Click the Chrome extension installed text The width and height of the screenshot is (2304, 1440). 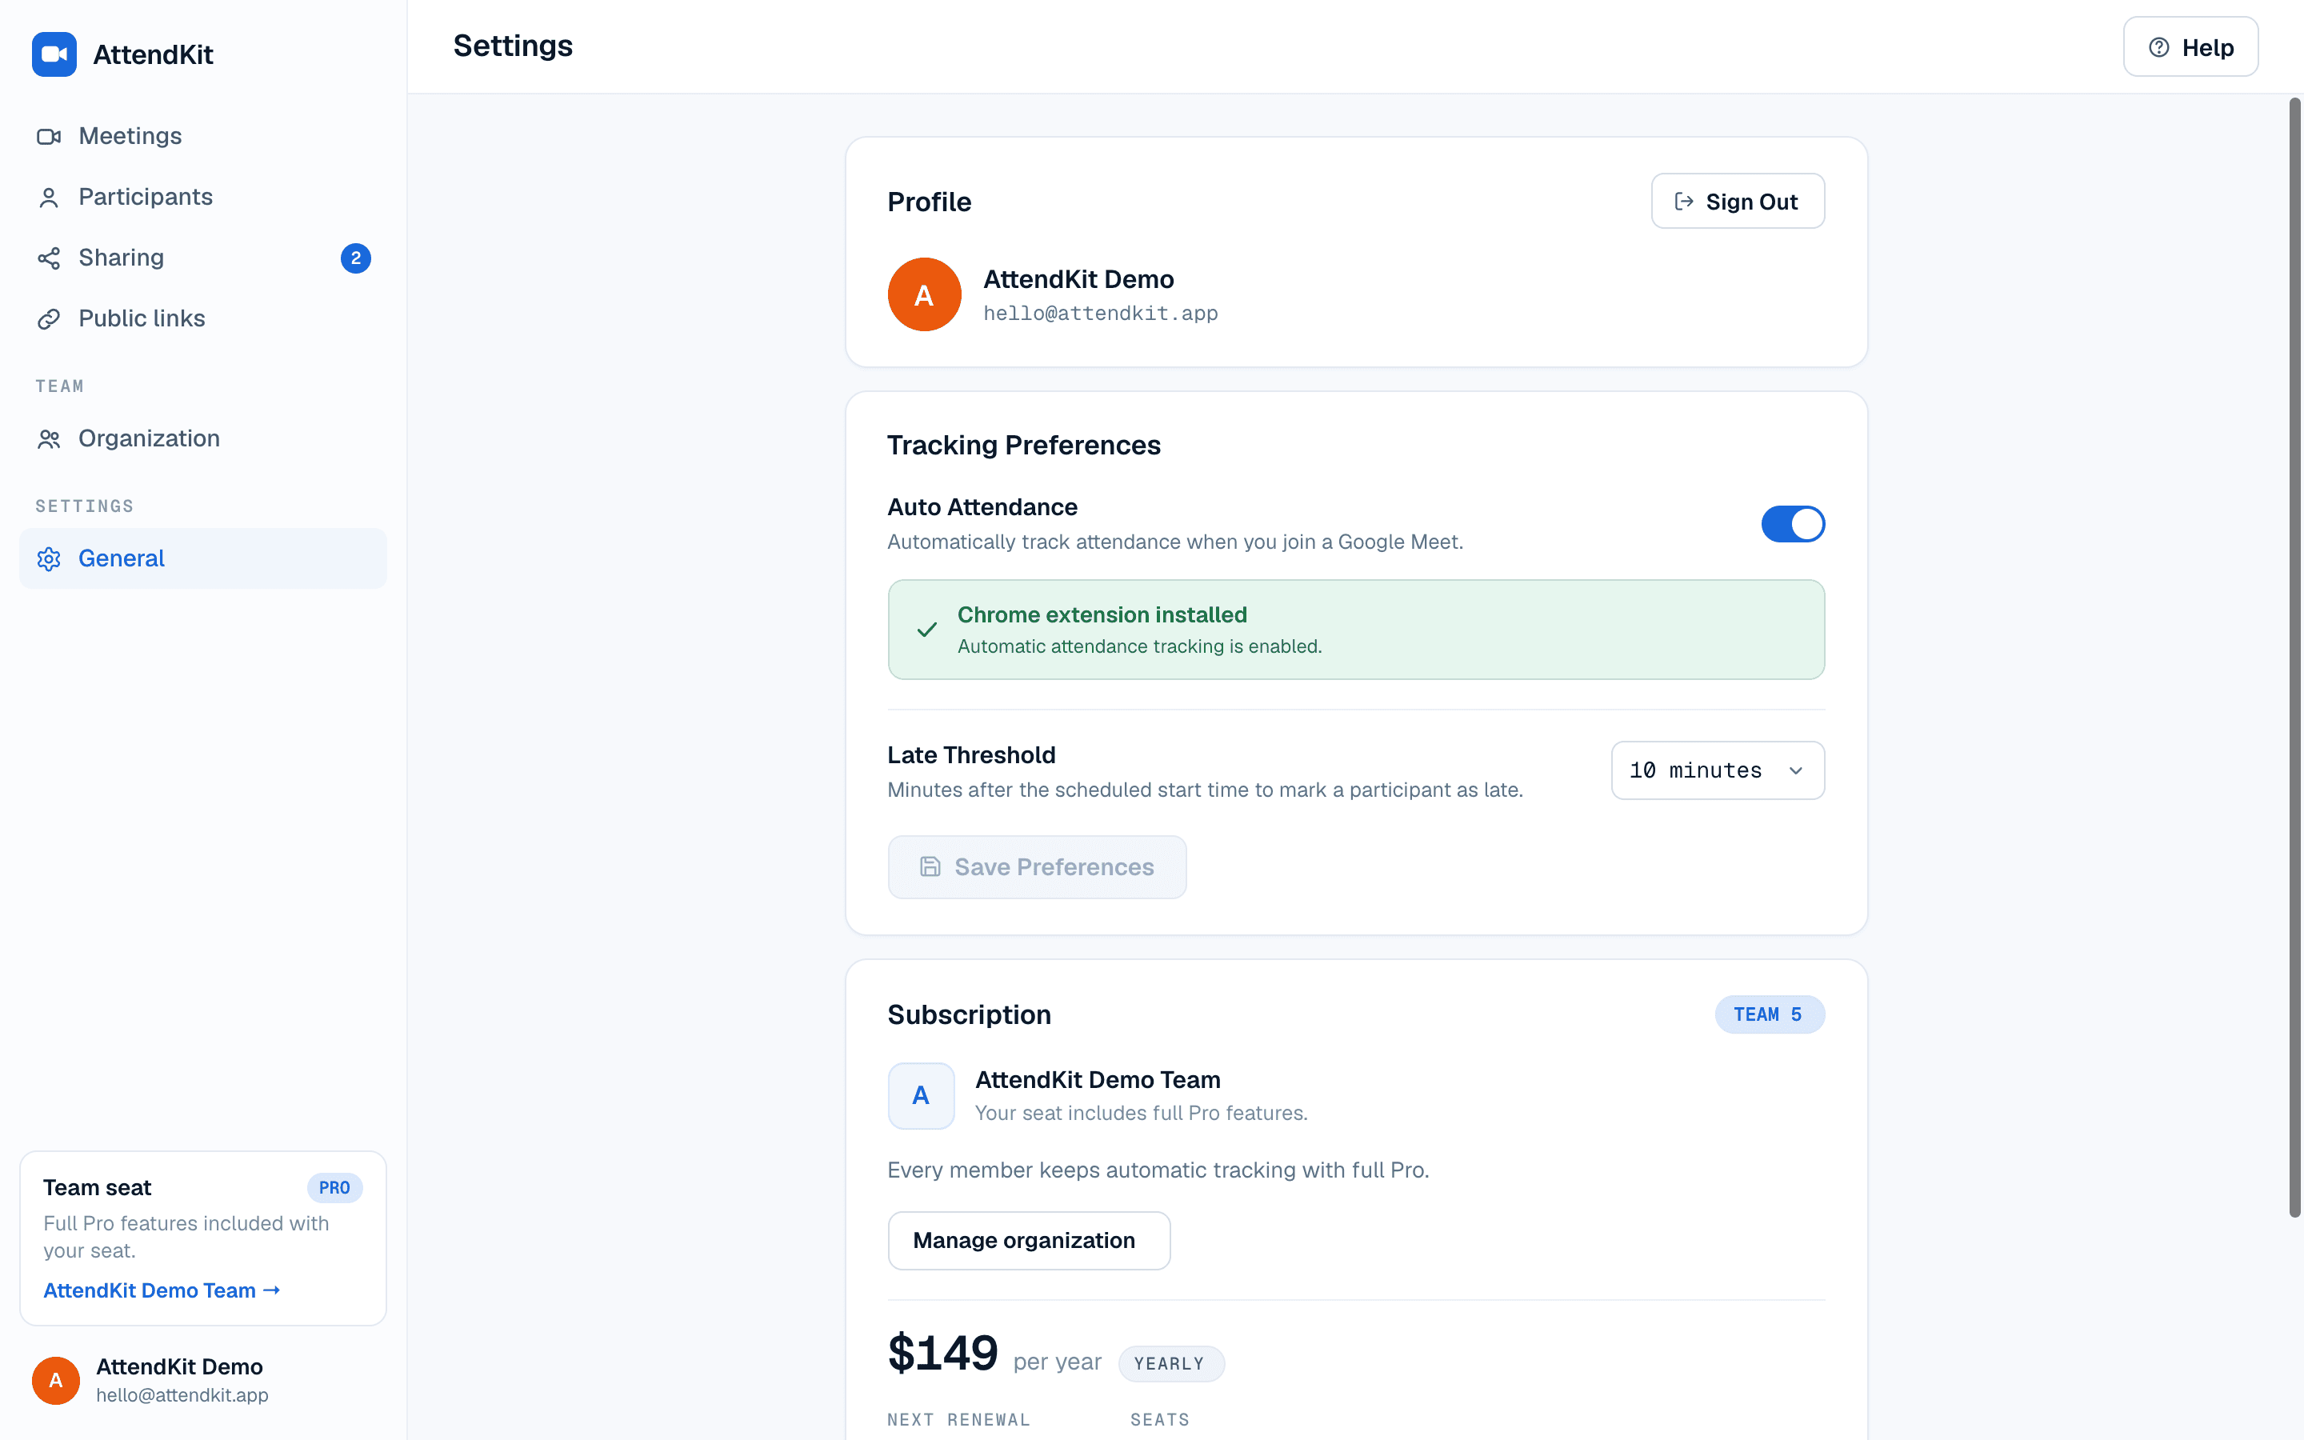pyautogui.click(x=1102, y=614)
